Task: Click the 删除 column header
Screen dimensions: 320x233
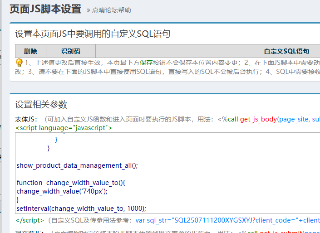Action: (30, 51)
